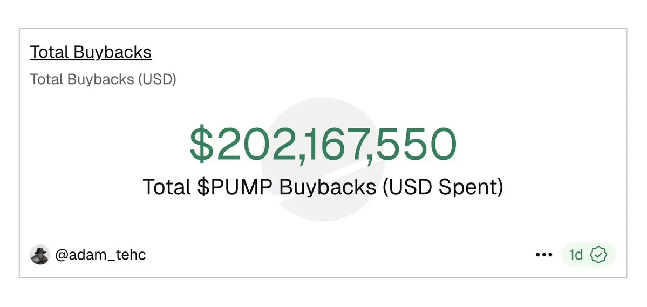The image size is (647, 307).
Task: Select the Total Buybacks (USD) subtitle
Action: [103, 79]
